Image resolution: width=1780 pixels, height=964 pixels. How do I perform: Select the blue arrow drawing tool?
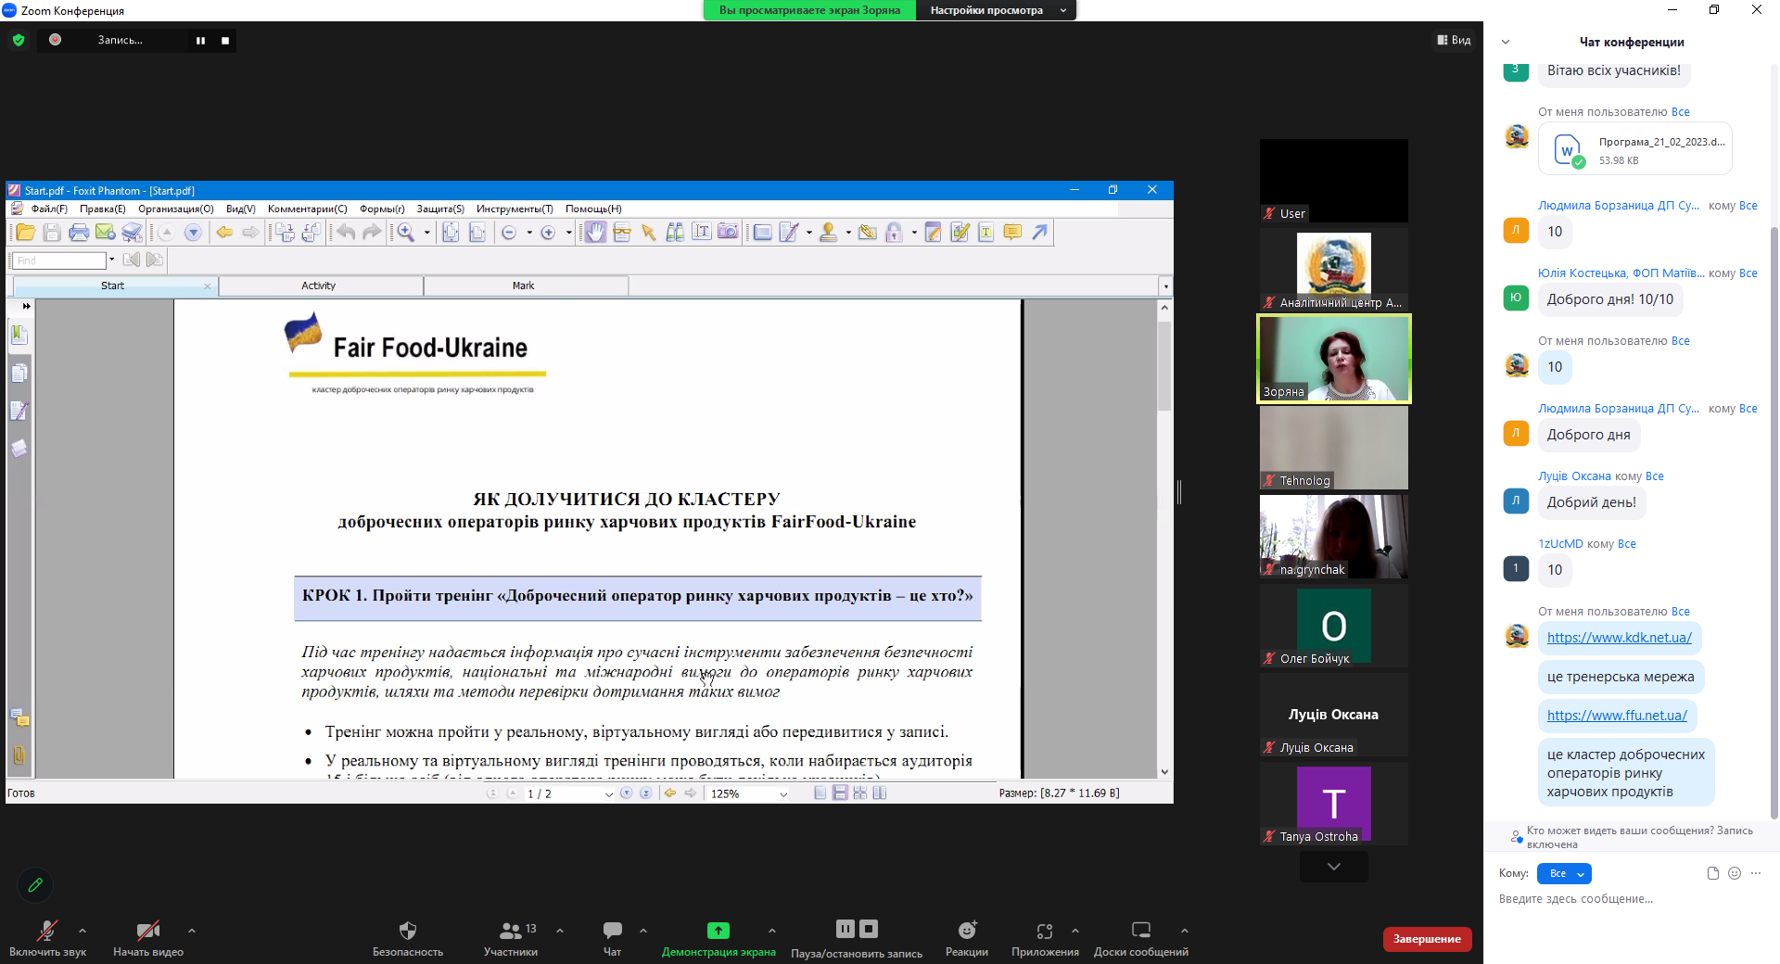1039,233
